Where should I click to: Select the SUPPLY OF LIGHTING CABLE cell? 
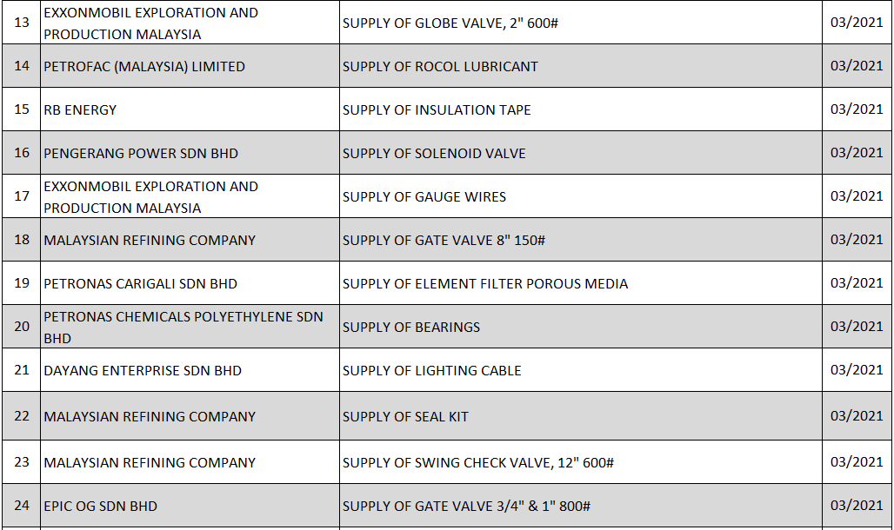432,371
